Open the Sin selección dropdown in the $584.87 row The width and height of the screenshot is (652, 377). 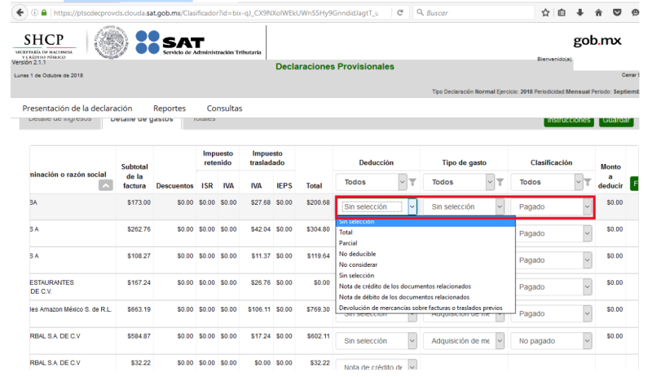377,341
